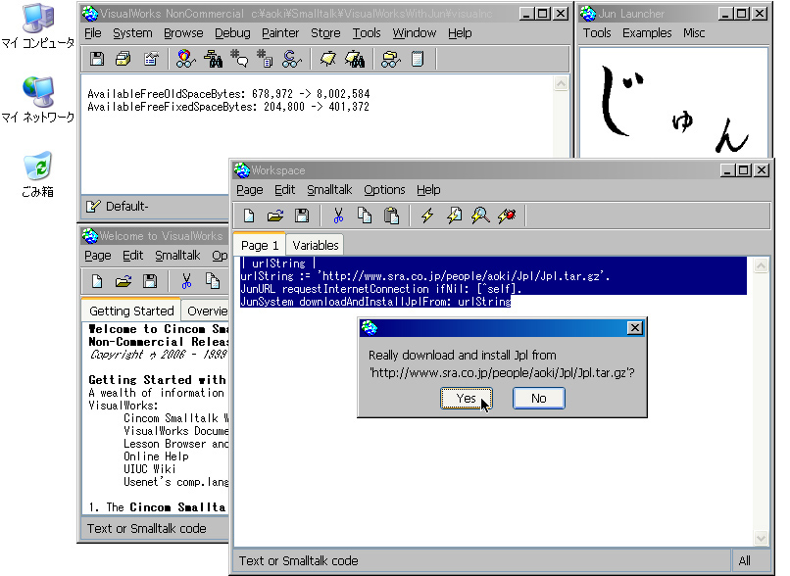The image size is (790, 576).
Task: Open the Debug menu in VisualWorks
Action: tap(232, 33)
